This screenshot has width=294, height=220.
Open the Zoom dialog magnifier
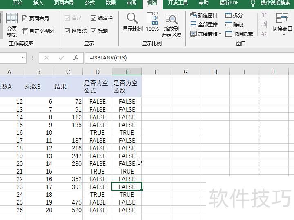click(132, 22)
